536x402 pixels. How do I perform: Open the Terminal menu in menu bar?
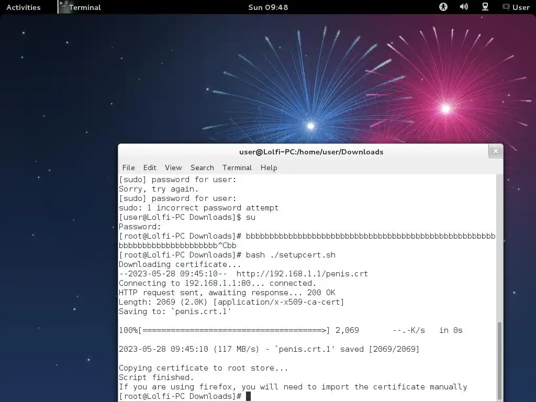[237, 167]
